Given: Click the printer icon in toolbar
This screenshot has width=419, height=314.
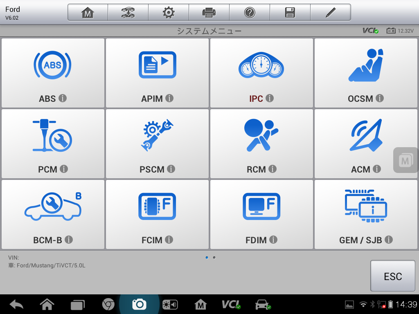Looking at the screenshot, I should tap(209, 13).
